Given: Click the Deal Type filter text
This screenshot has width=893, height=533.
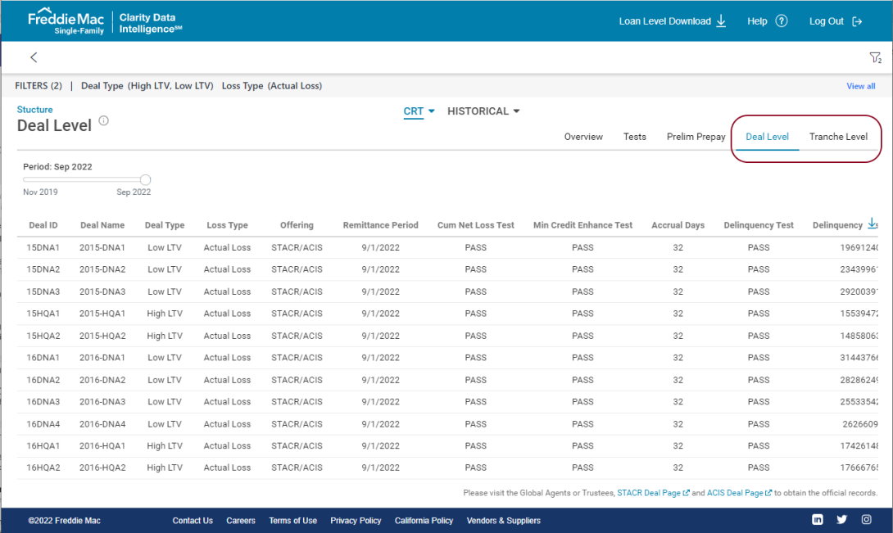Looking at the screenshot, I should [x=147, y=86].
